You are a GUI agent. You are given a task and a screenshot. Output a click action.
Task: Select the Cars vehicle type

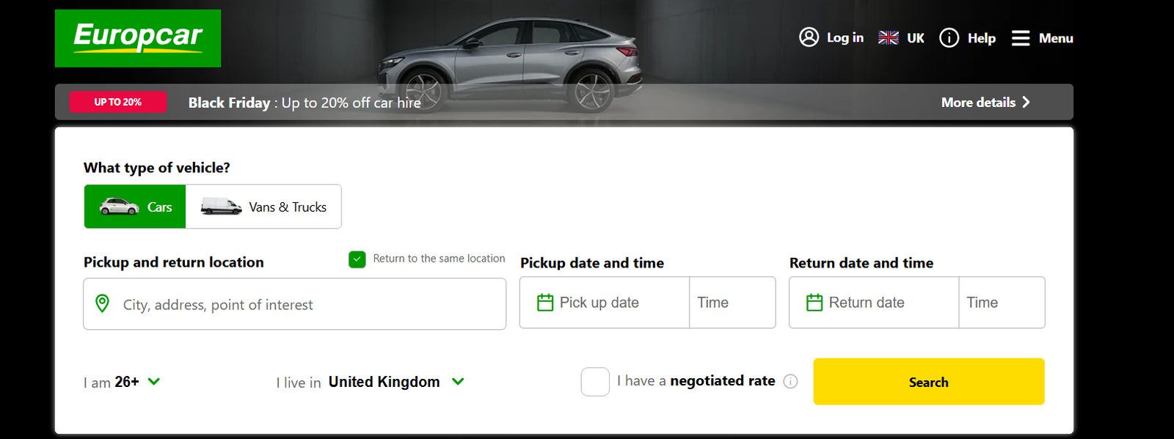coord(135,207)
